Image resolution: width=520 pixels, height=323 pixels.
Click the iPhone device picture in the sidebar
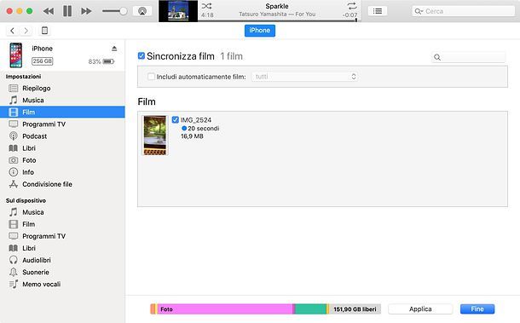pyautogui.click(x=15, y=55)
